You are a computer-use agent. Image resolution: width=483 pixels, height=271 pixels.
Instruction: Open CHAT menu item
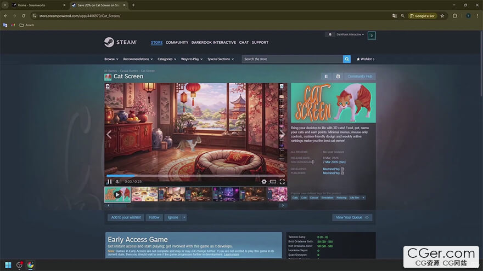244,42
